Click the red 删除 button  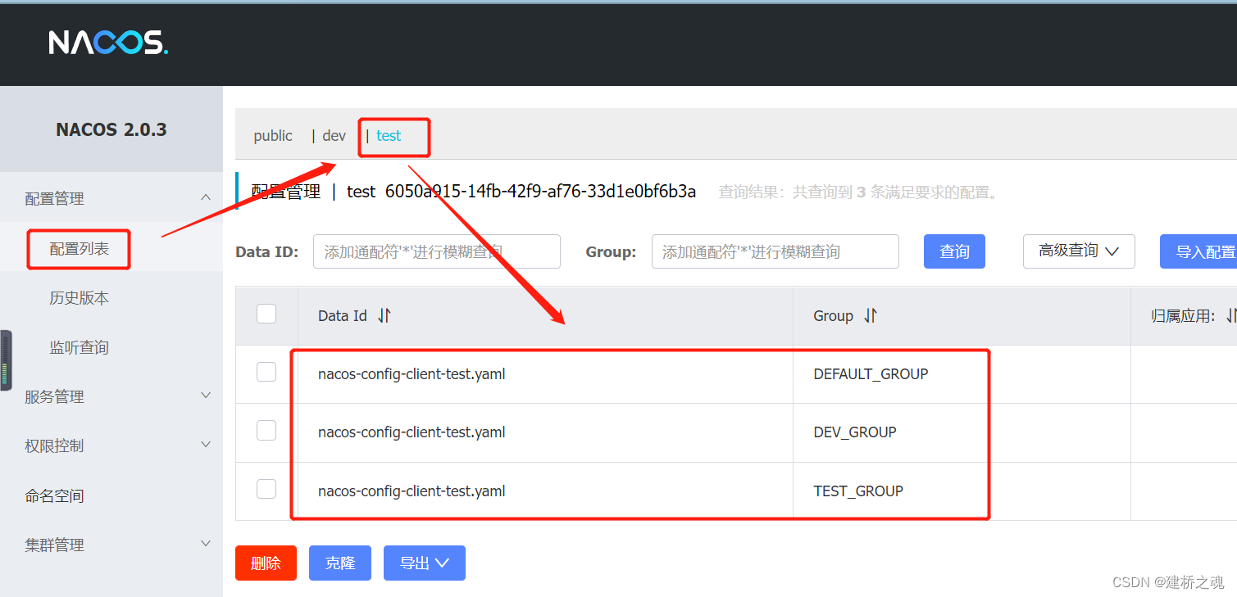point(266,563)
